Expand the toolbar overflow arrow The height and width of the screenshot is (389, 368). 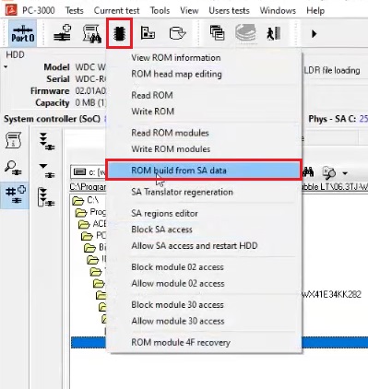pyautogui.click(x=314, y=33)
